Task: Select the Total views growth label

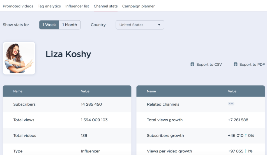Action: tap(165, 120)
